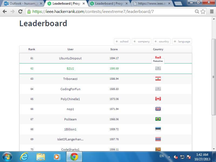The height and width of the screenshot is (162, 216).
Task: Open Chrome menu hamburger icon
Action: (212, 12)
